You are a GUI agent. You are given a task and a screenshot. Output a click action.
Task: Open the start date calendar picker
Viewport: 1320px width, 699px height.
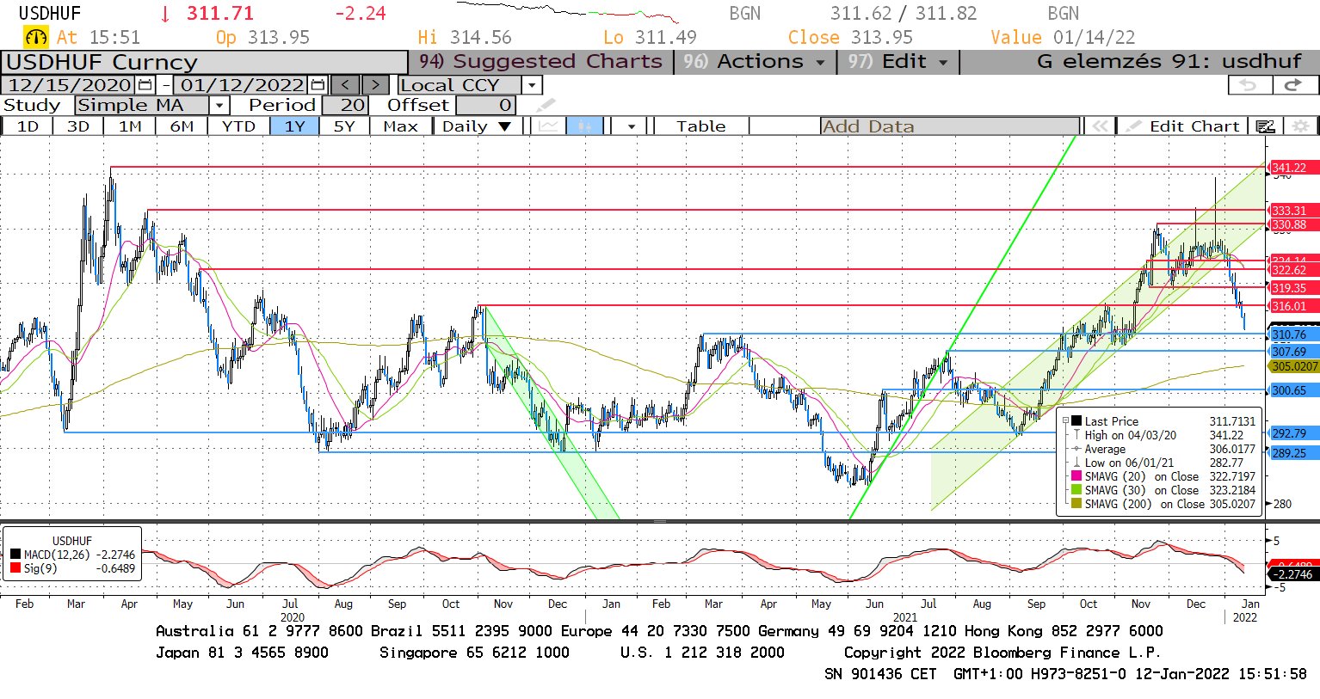pyautogui.click(x=145, y=85)
